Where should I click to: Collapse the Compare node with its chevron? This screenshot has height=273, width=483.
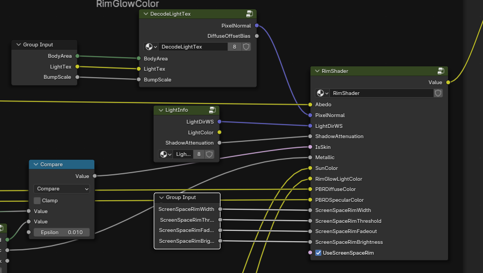pos(36,165)
